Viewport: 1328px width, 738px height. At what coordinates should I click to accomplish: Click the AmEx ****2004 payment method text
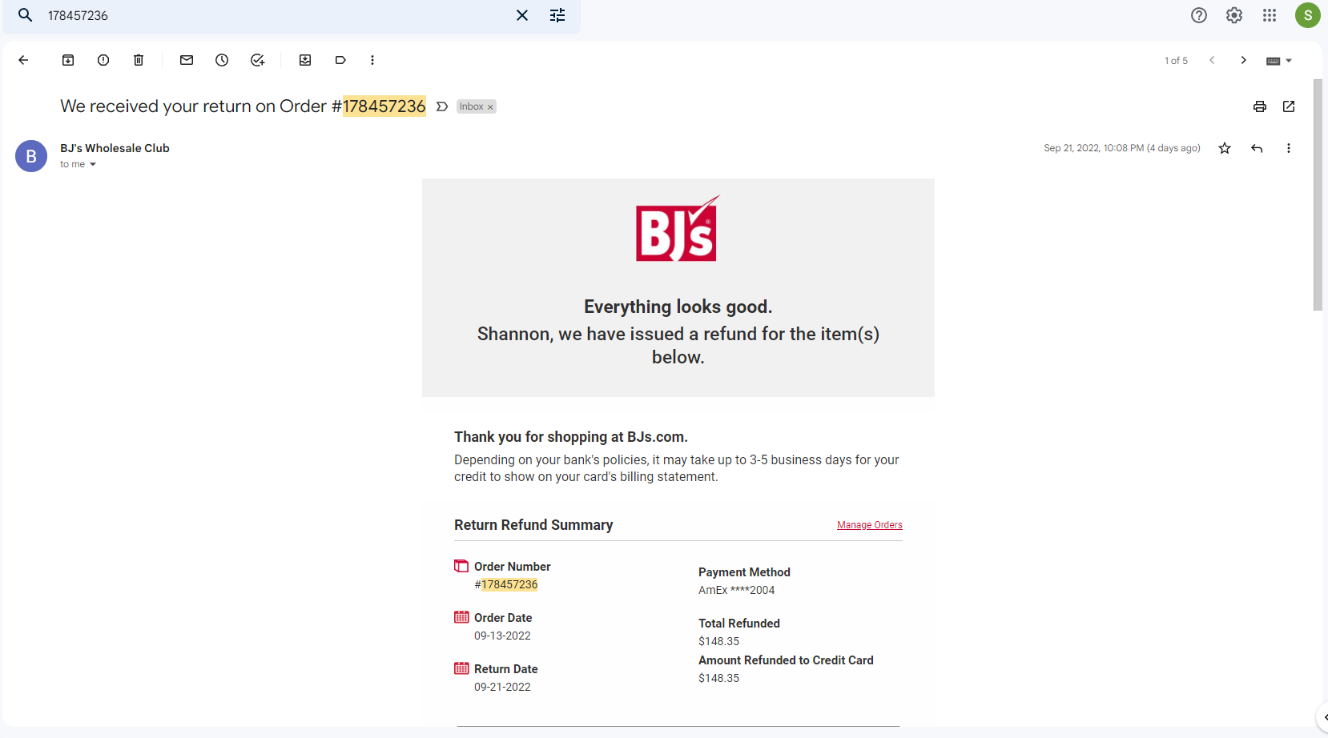(737, 590)
